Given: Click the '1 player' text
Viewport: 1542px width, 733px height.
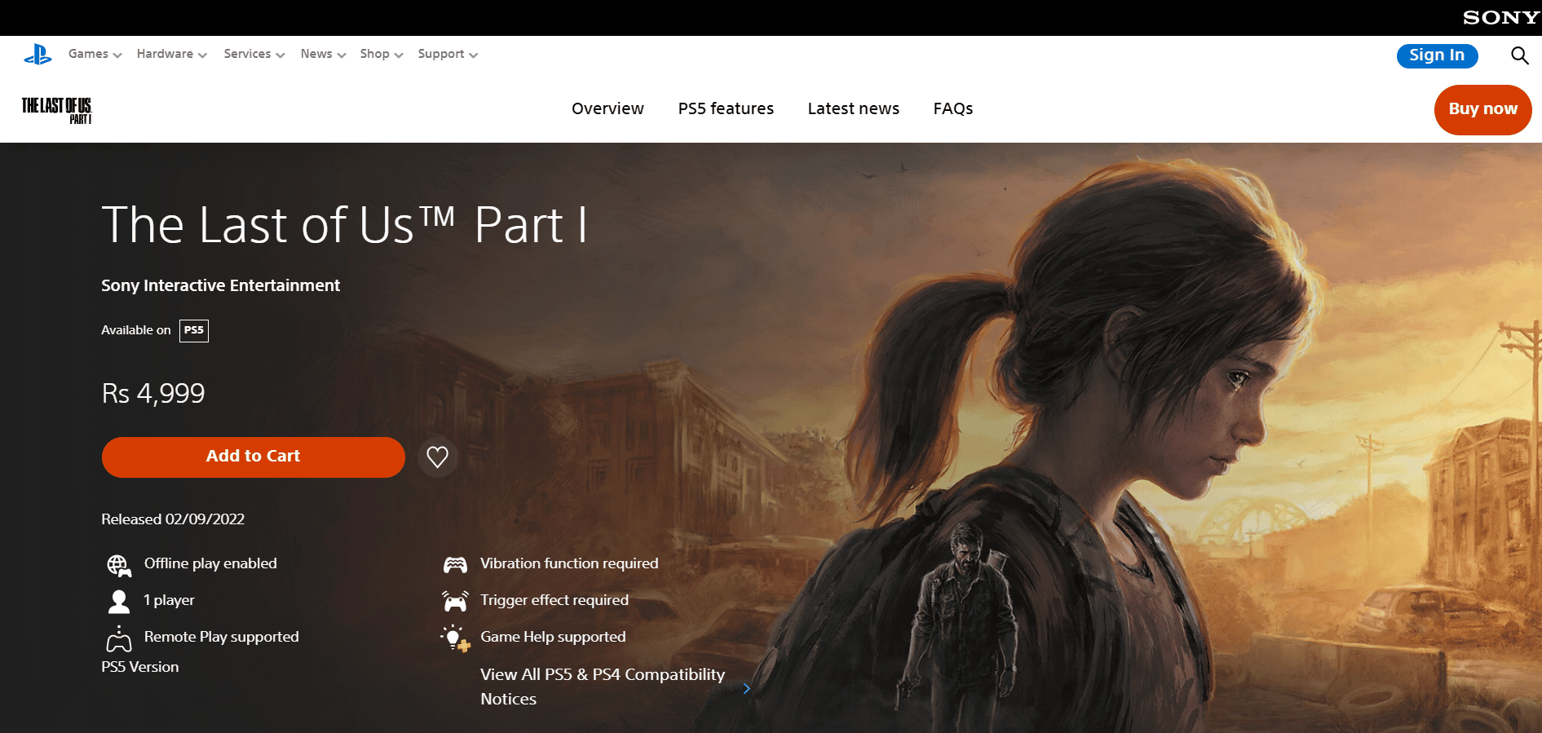Looking at the screenshot, I should [x=170, y=600].
